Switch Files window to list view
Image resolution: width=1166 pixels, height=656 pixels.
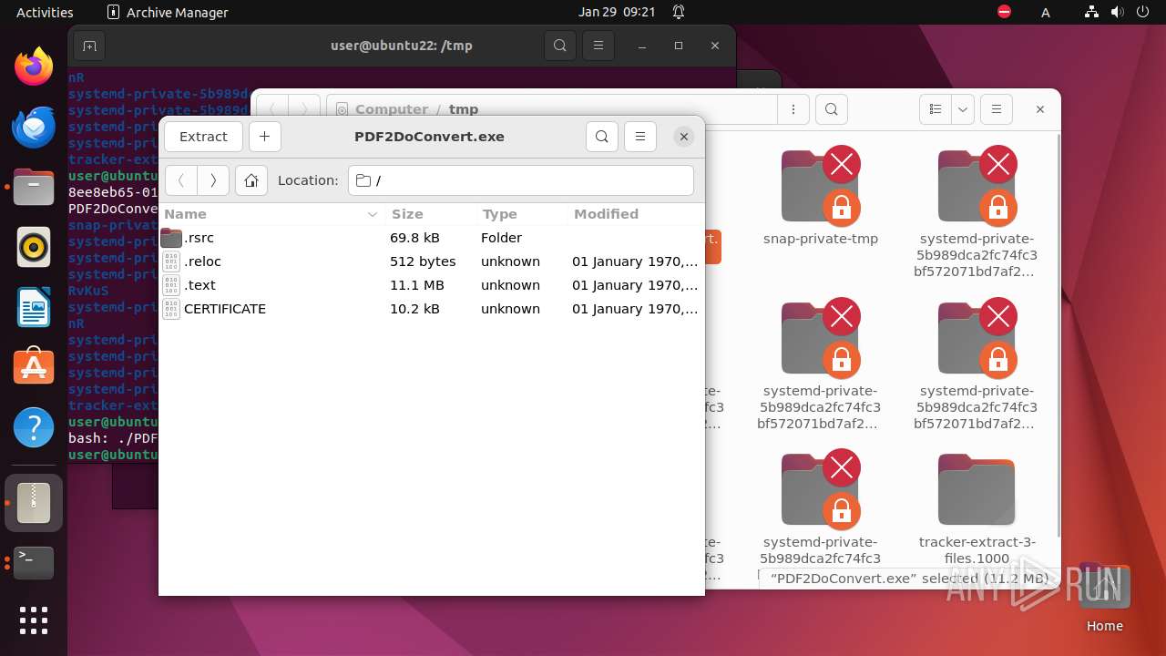pos(935,109)
